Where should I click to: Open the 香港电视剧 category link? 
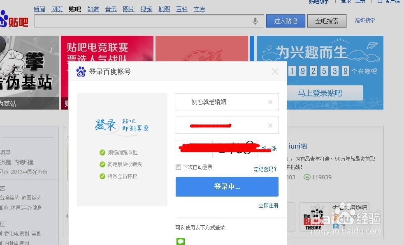[x=16, y=234]
